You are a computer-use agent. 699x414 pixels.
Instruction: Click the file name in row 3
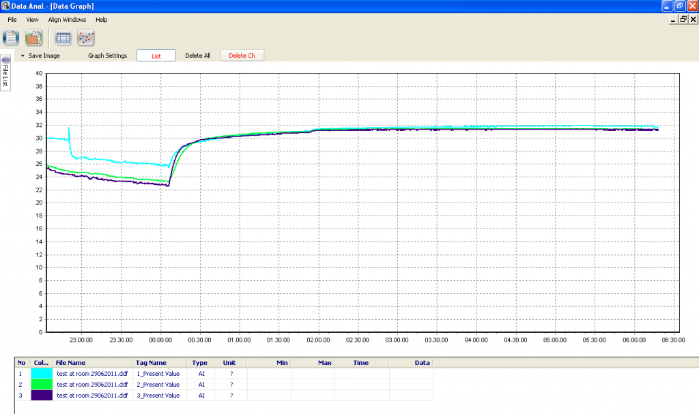click(92, 396)
